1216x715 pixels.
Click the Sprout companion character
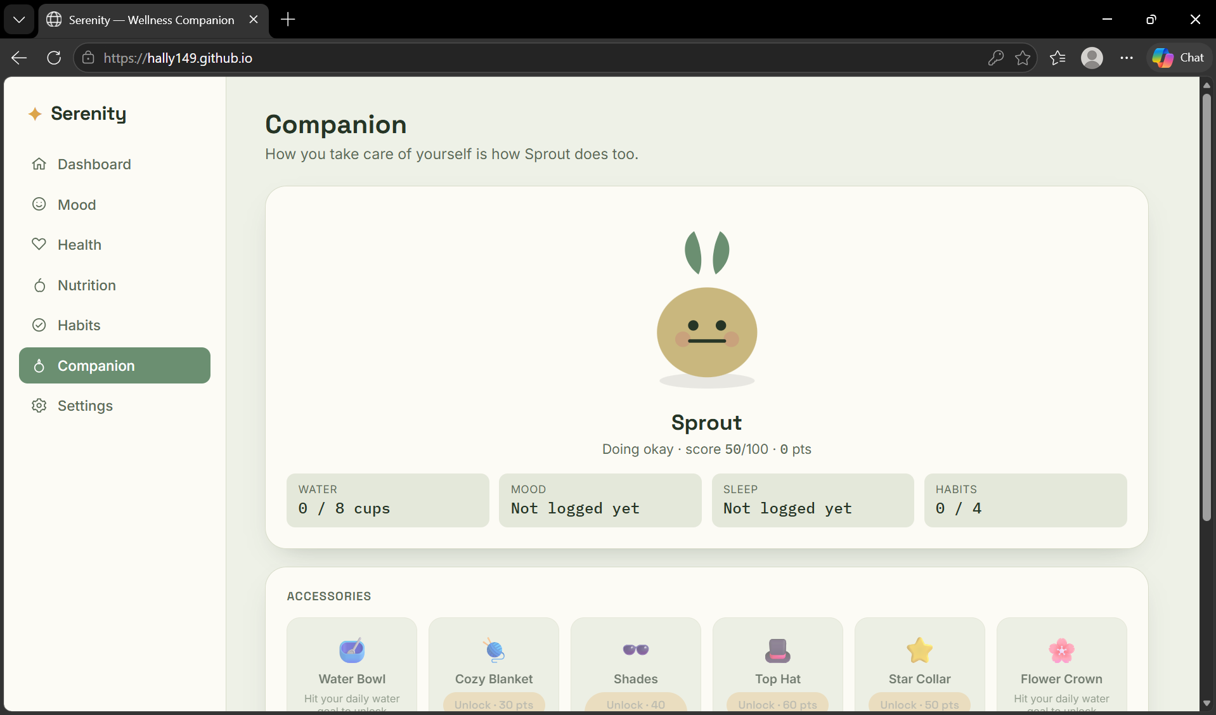pyautogui.click(x=707, y=309)
